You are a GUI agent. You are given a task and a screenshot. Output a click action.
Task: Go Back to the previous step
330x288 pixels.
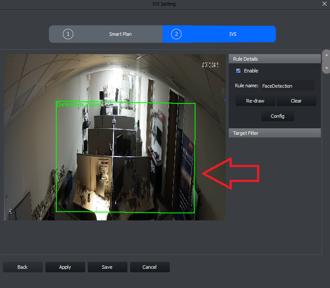[23, 267]
